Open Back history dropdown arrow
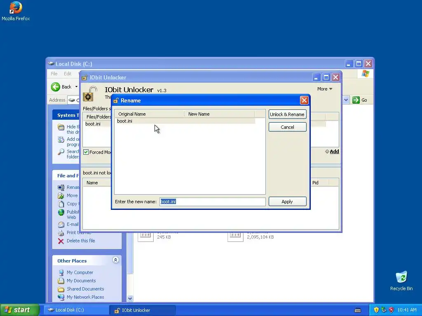This screenshot has width=422, height=316. pos(76,87)
